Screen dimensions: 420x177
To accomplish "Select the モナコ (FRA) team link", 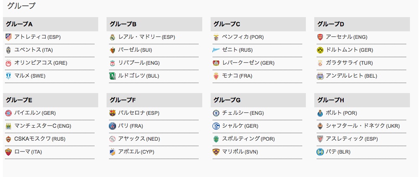I will [x=237, y=76].
